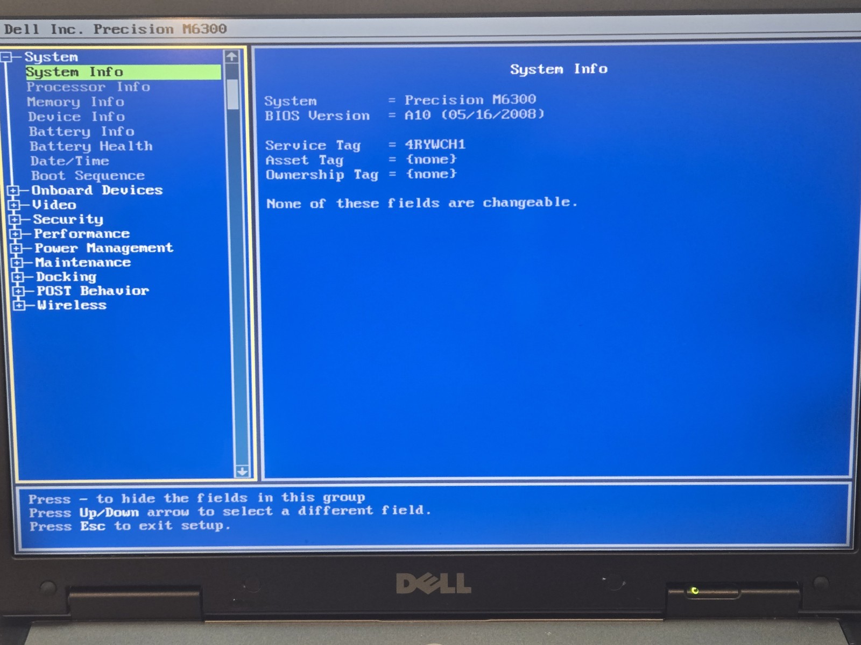Select the System root label
The image size is (861, 645).
51,57
